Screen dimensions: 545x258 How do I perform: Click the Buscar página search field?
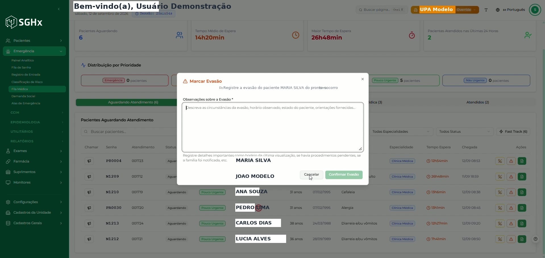click(x=382, y=10)
